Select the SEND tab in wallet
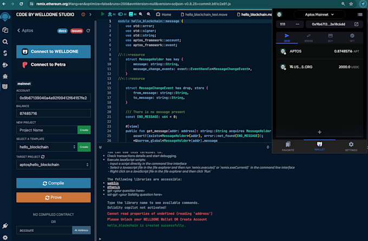The height and width of the screenshot is (241, 368). click(287, 37)
